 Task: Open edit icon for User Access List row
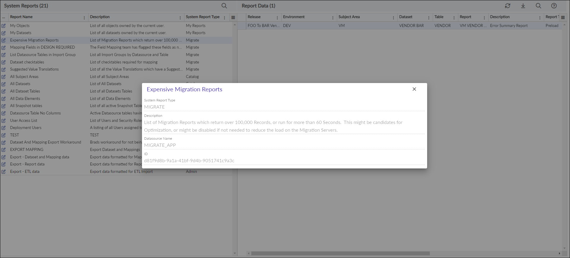coord(4,121)
